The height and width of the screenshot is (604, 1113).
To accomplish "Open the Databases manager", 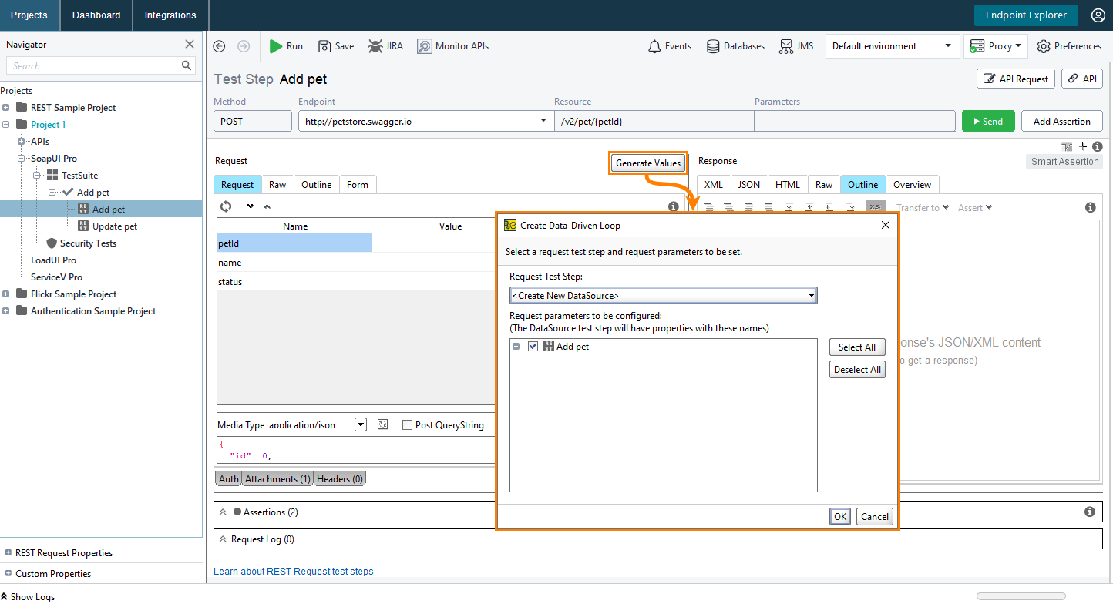I will coord(736,46).
